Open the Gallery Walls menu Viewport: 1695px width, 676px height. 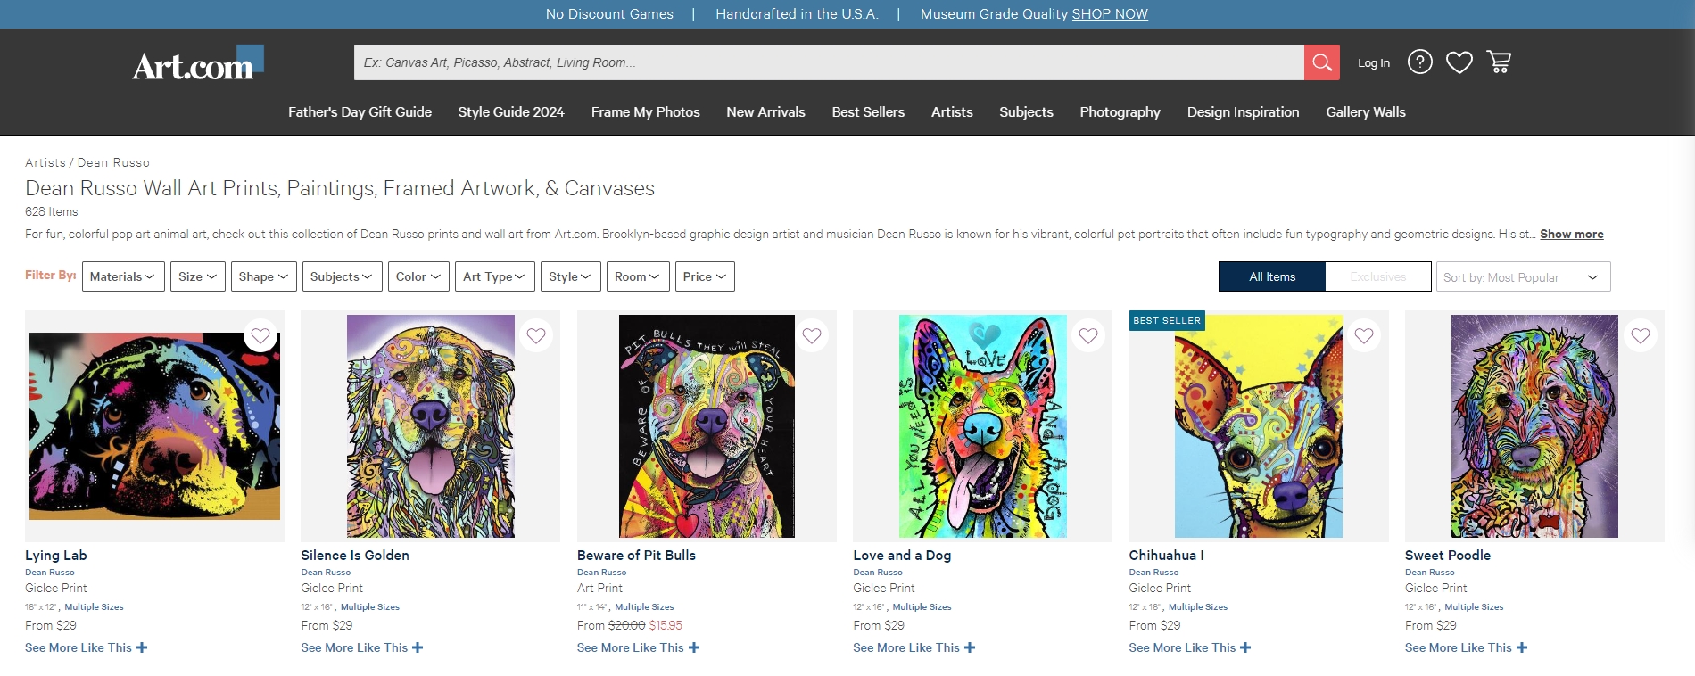coord(1365,112)
